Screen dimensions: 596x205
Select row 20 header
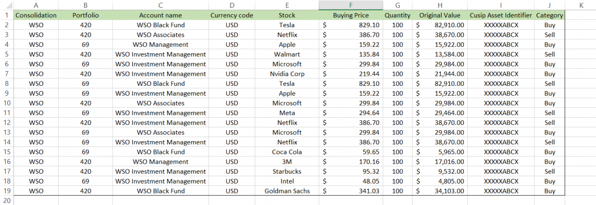pos(6,200)
